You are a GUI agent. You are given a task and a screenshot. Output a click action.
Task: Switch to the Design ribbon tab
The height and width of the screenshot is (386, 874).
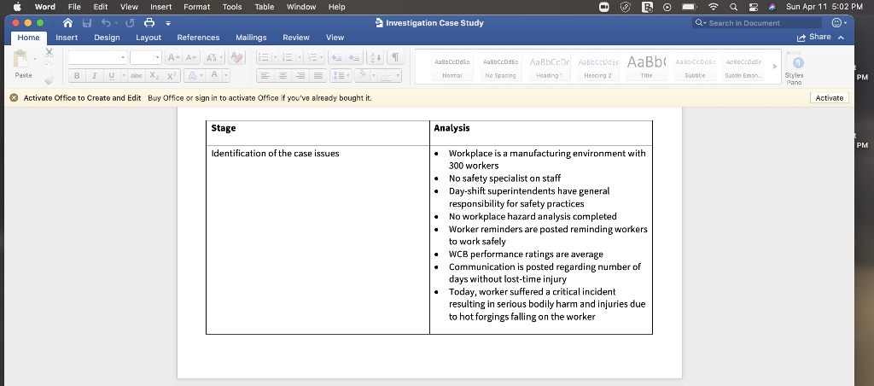[x=107, y=38]
